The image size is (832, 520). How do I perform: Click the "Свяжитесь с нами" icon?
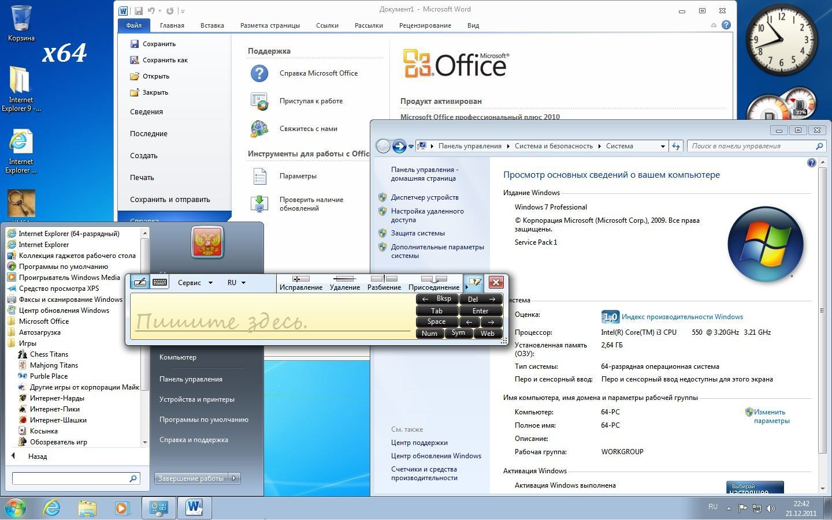point(259,129)
